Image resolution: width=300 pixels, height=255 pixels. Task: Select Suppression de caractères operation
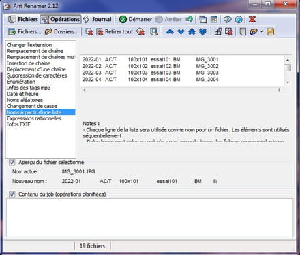[x=37, y=75]
